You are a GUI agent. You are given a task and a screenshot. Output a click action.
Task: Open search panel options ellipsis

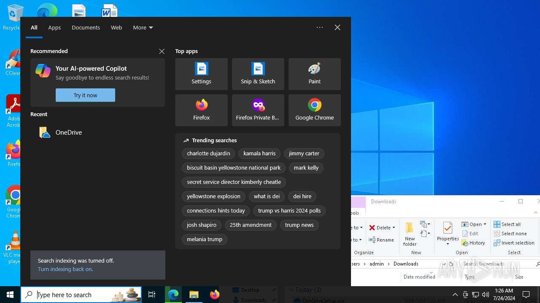(x=320, y=27)
